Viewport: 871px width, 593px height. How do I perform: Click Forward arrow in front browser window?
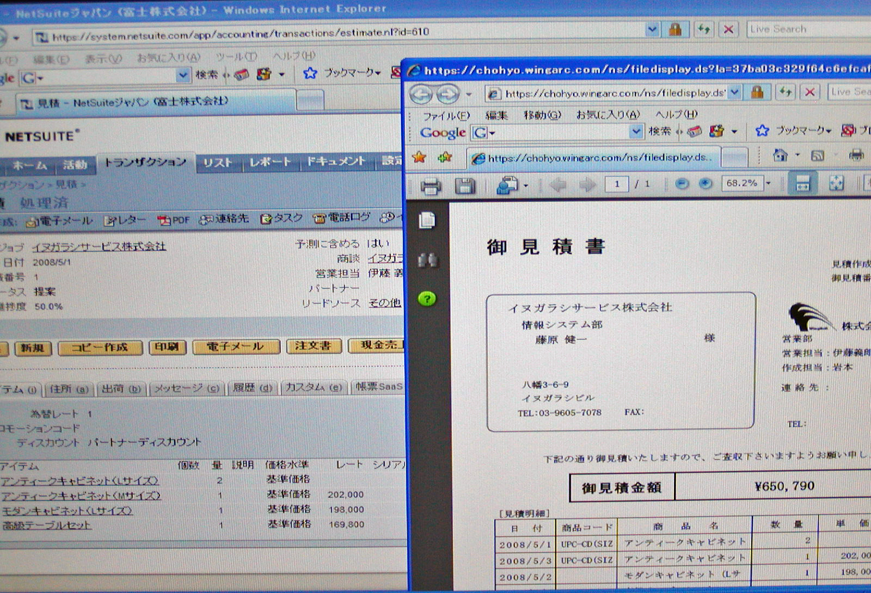447,94
